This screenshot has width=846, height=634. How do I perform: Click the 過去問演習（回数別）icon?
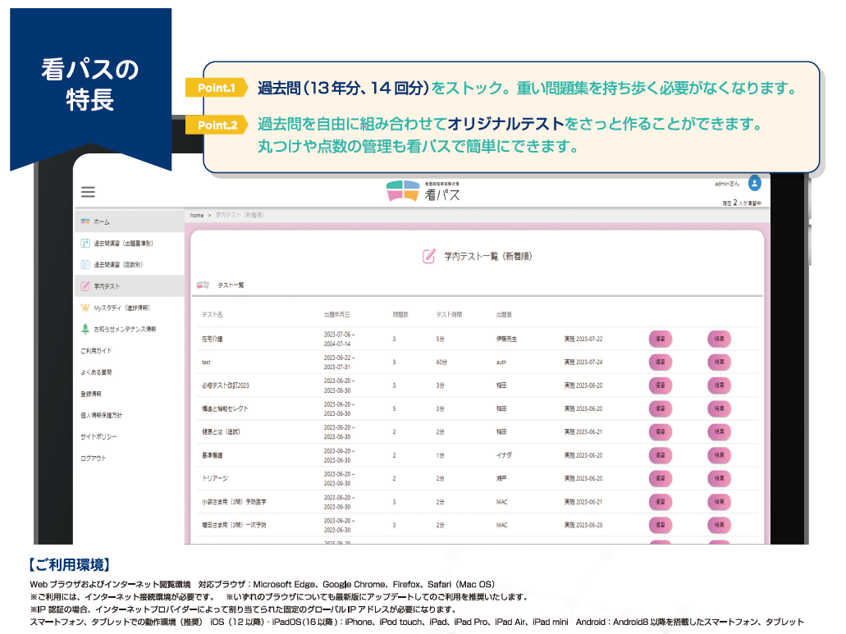click(85, 264)
